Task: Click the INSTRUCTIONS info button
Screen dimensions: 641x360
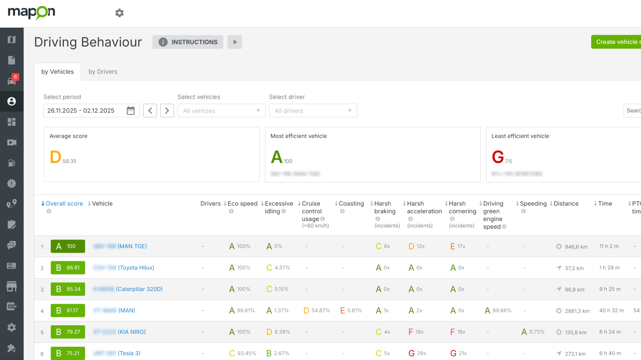Action: [x=188, y=42]
